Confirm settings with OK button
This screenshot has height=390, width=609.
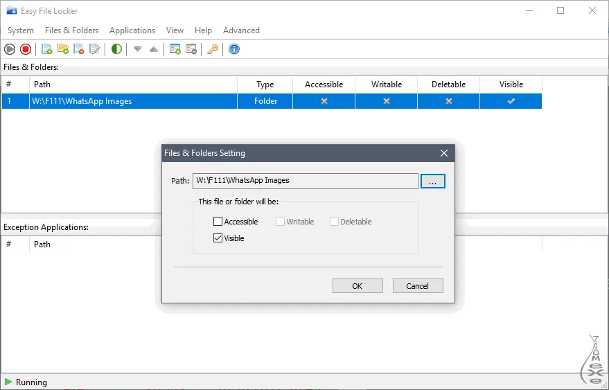pos(358,286)
